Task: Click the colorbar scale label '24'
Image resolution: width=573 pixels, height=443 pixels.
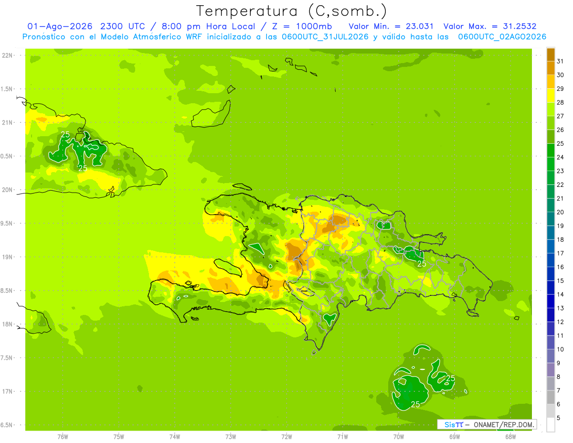Action: pyautogui.click(x=561, y=157)
